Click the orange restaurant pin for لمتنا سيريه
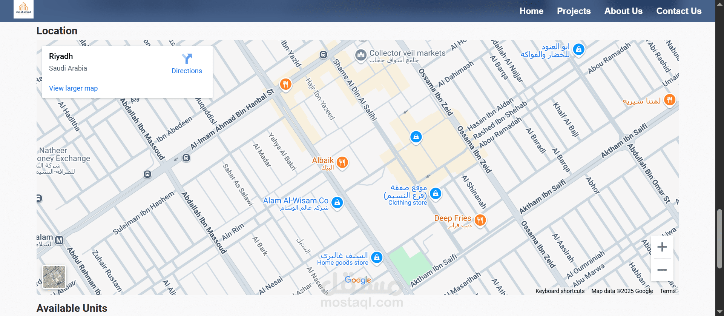 pyautogui.click(x=670, y=100)
